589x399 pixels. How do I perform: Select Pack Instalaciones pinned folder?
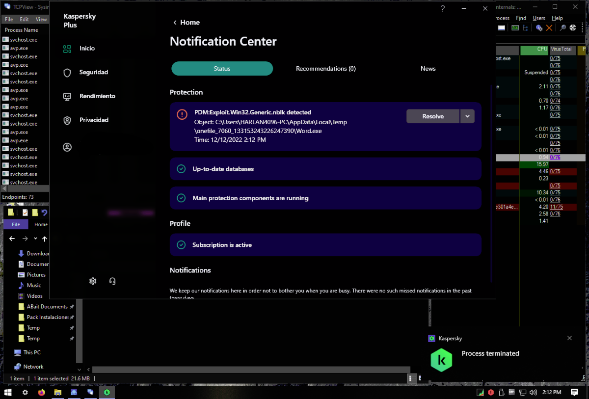tap(46, 318)
